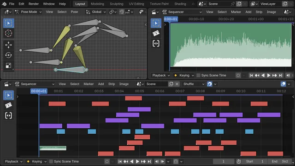Open Add menu in bottom sequencer
295x166 pixels.
pyautogui.click(x=101, y=84)
